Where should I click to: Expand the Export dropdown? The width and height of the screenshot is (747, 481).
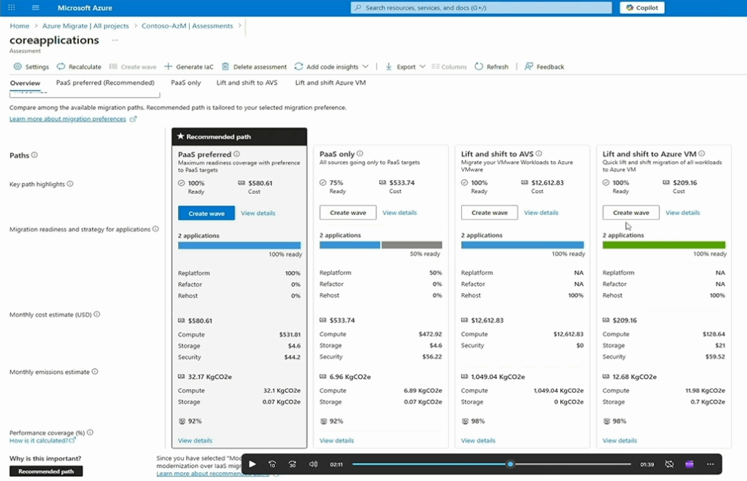422,66
